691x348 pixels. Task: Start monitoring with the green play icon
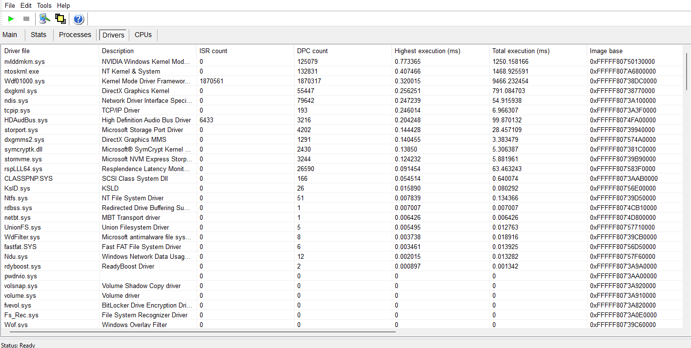click(11, 19)
